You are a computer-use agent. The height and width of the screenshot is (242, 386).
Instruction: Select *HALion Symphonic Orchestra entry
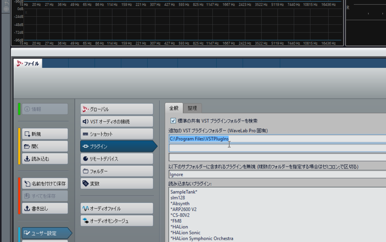[x=202, y=239]
